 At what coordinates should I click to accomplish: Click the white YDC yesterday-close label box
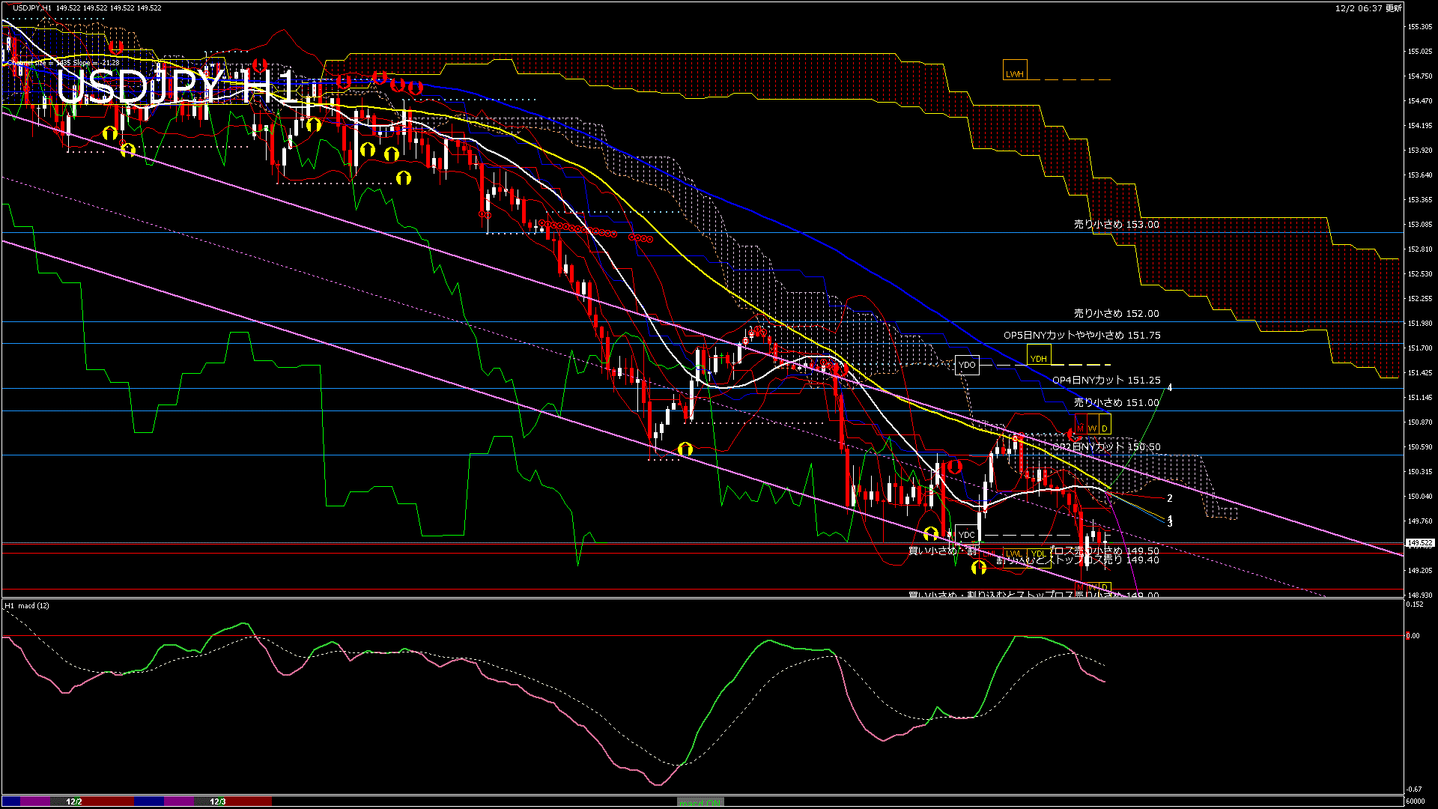pyautogui.click(x=967, y=535)
